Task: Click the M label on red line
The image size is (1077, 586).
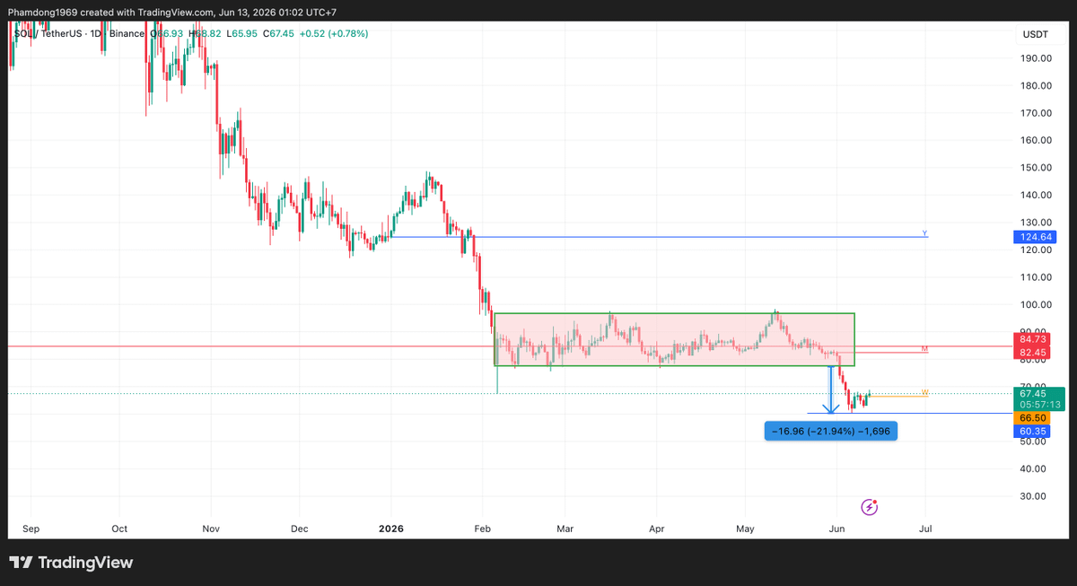Action: pos(924,348)
